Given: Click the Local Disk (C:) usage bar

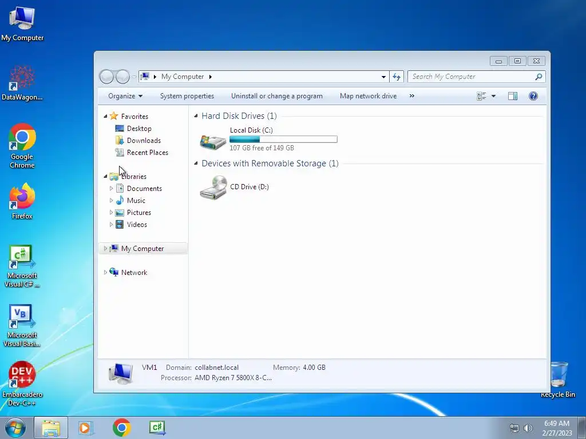Looking at the screenshot, I should (283, 139).
